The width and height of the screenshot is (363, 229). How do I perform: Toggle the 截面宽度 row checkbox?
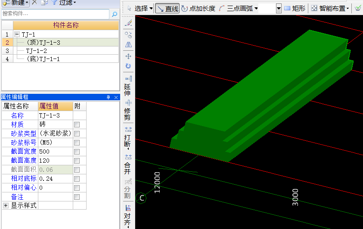[x=77, y=152]
